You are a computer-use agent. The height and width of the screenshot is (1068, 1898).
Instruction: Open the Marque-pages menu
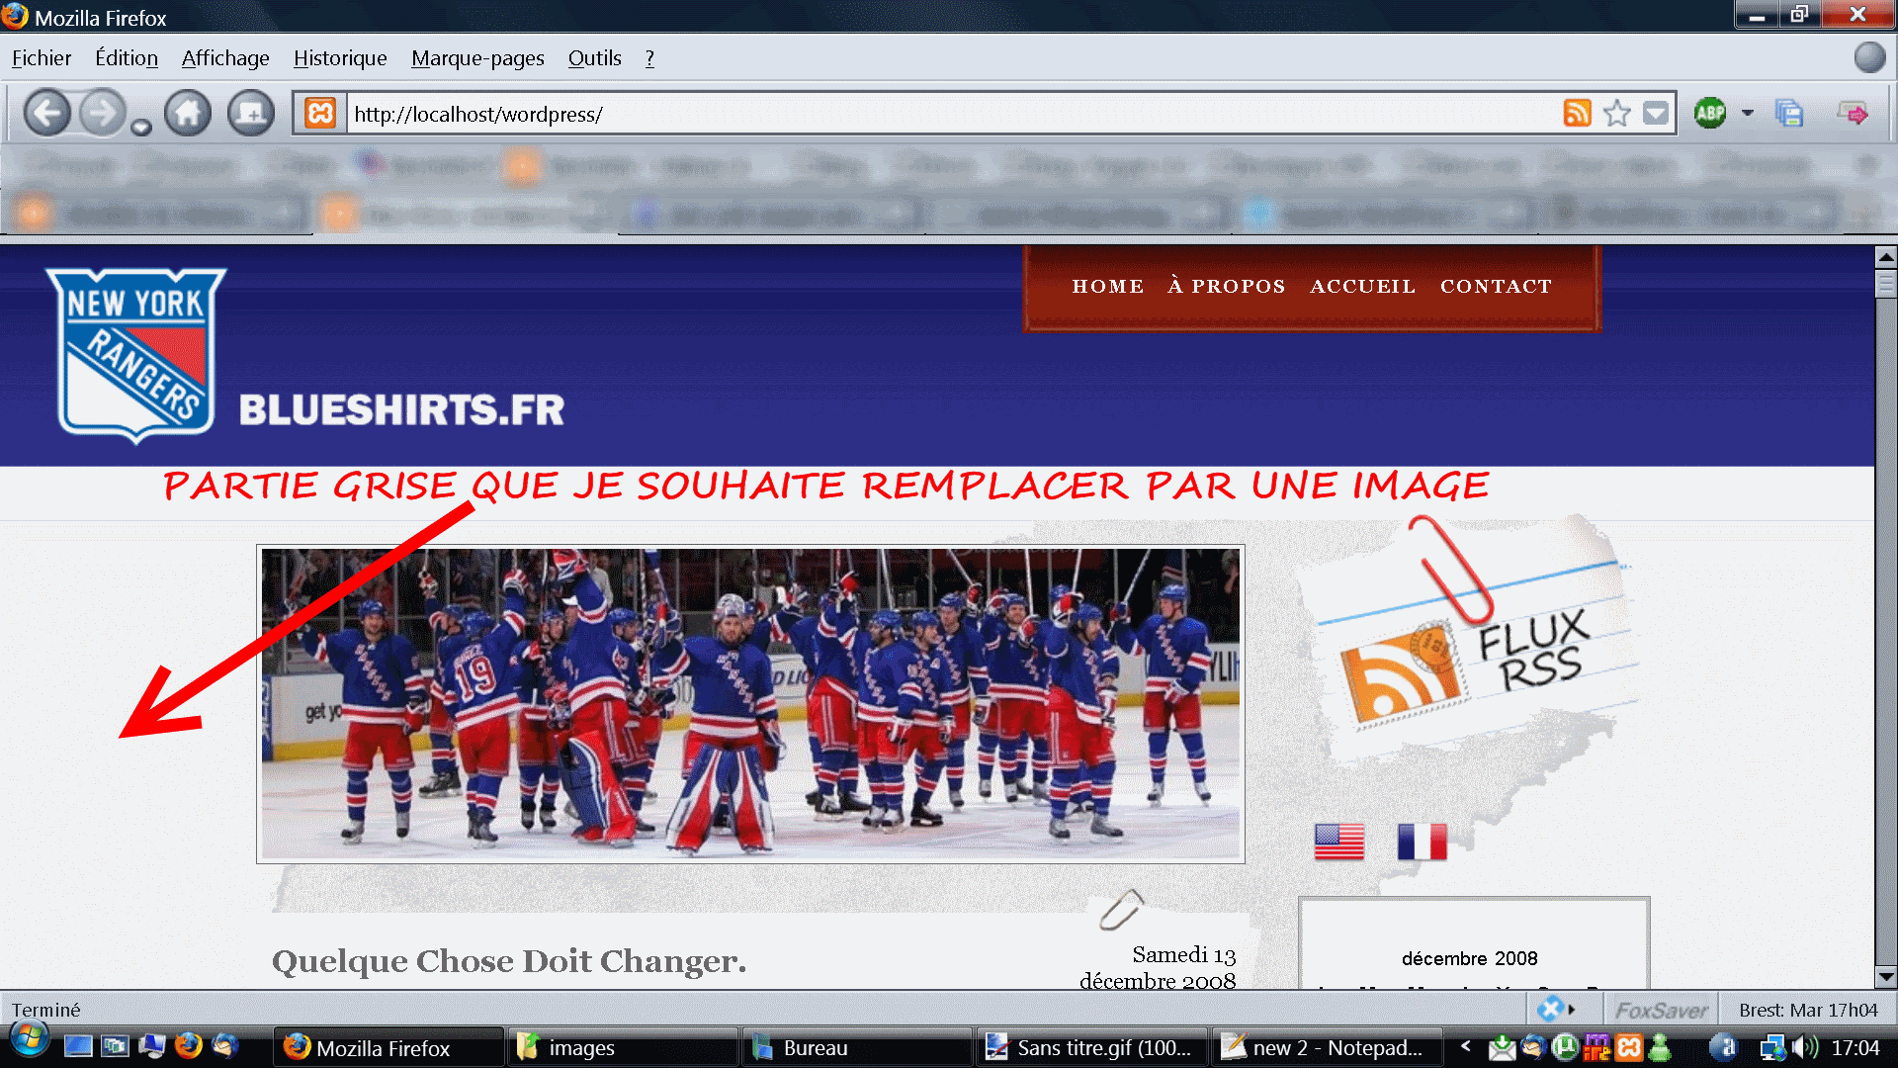click(477, 58)
